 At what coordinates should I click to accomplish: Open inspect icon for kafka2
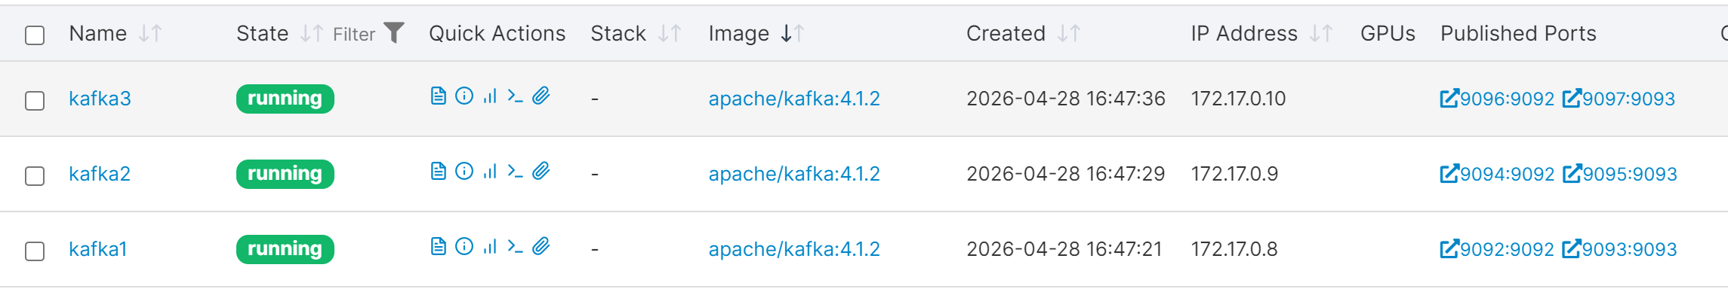point(464,172)
